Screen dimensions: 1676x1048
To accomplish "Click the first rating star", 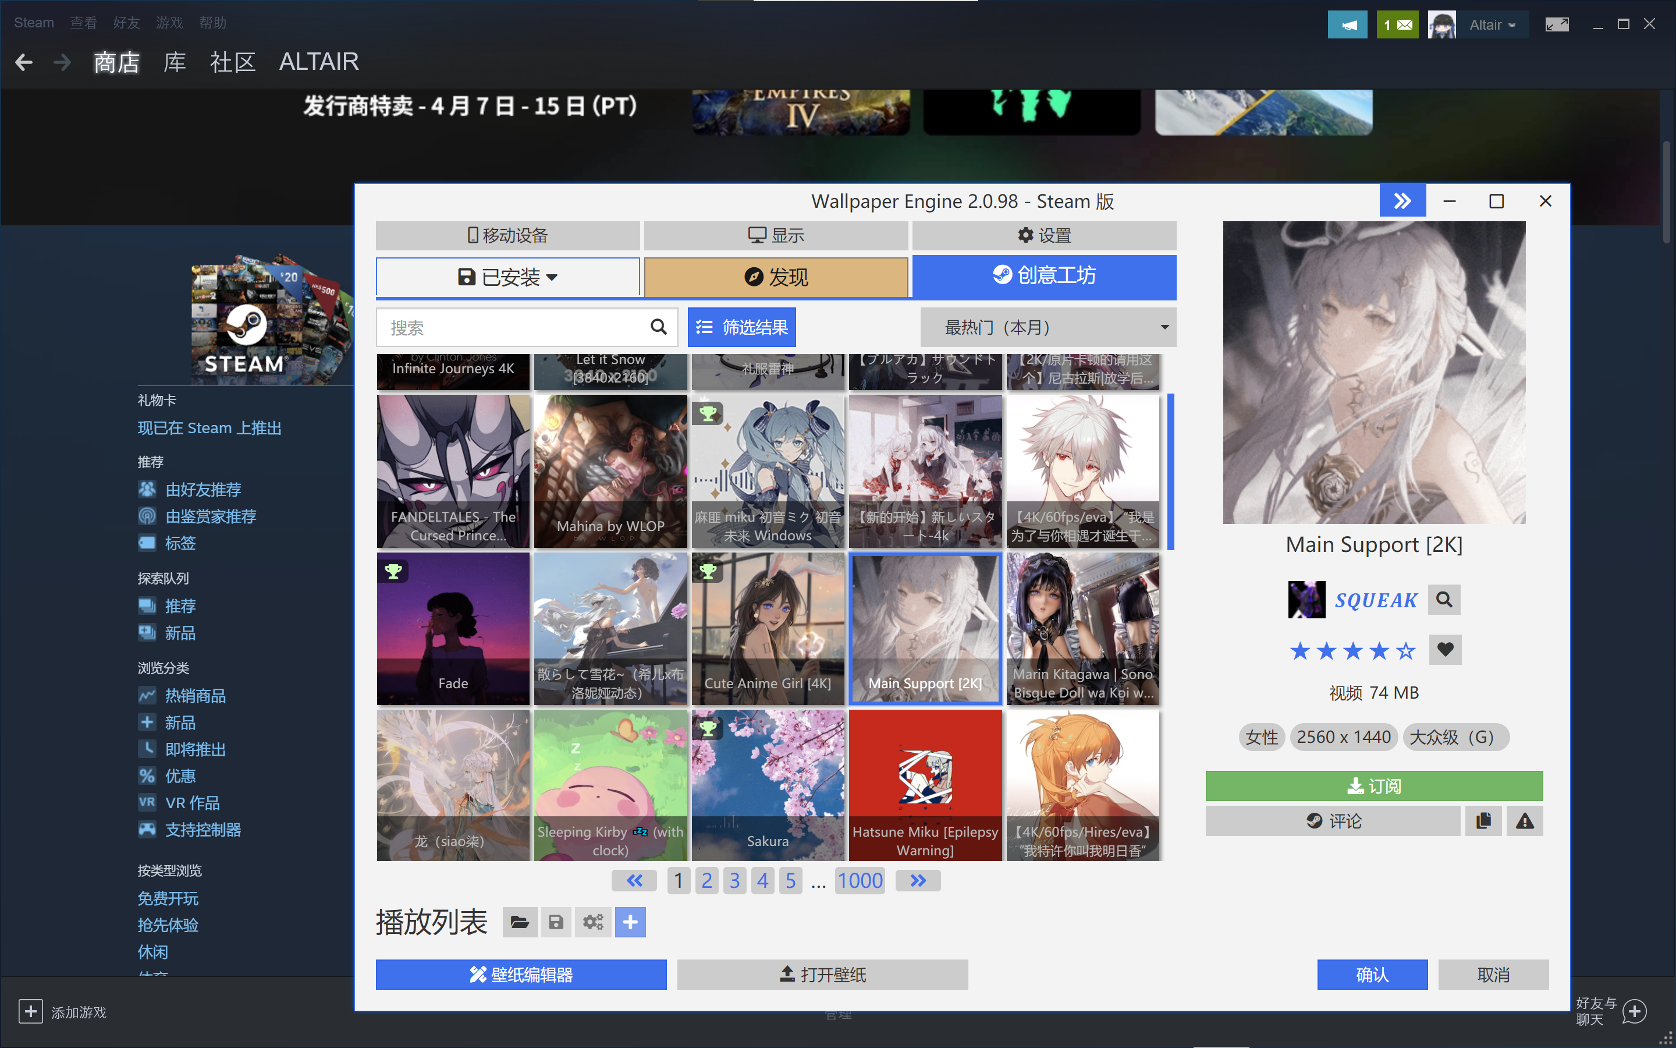I will (x=1300, y=651).
